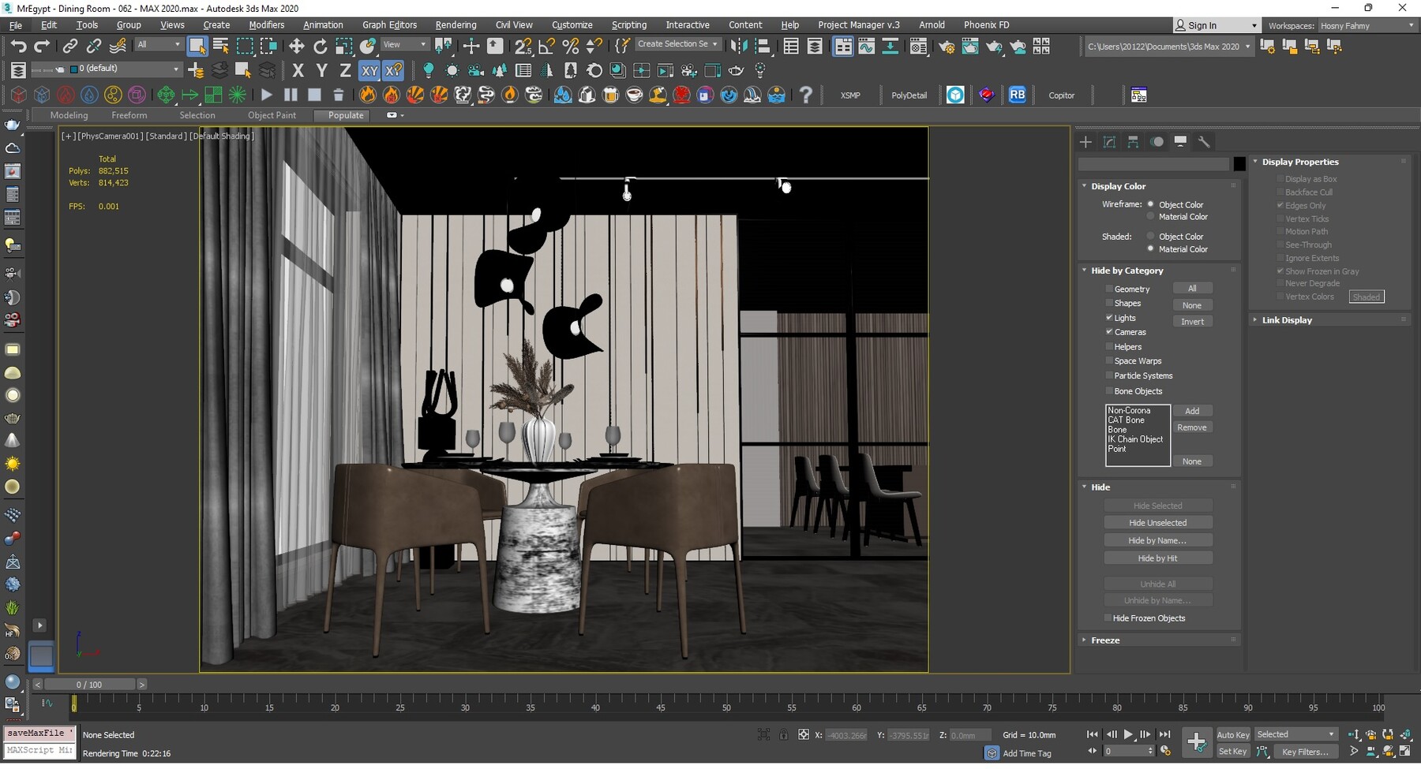Open the project path dropdown
Image resolution: width=1421 pixels, height=769 pixels.
(x=1246, y=46)
